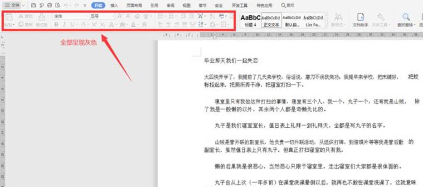Open the 文档助手 tool
Screen dimensions: 423x187
(x=360, y=20)
